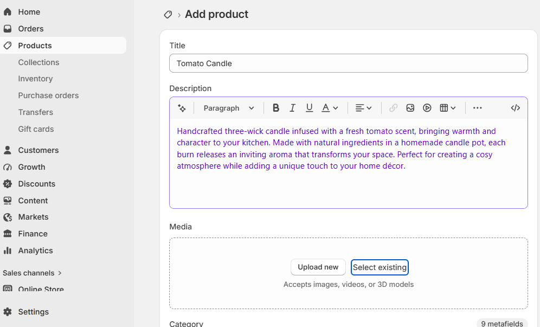Image resolution: width=540 pixels, height=327 pixels.
Task: Toggle bold formatting in description editor
Action: tap(275, 108)
